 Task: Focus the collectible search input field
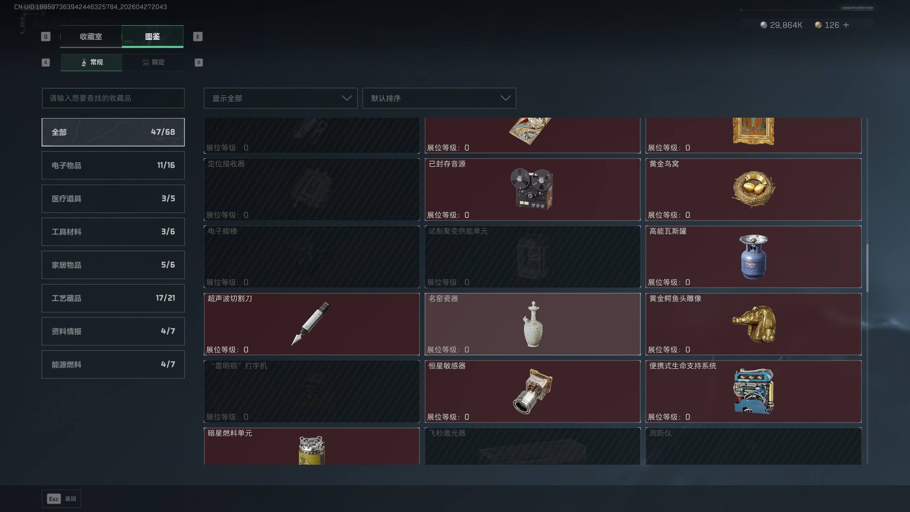click(113, 98)
